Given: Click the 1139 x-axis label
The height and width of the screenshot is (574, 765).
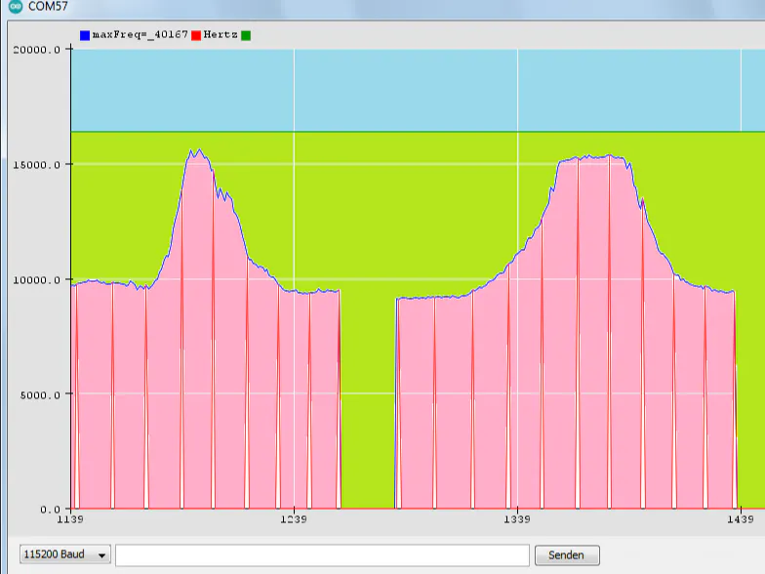Looking at the screenshot, I should point(70,519).
